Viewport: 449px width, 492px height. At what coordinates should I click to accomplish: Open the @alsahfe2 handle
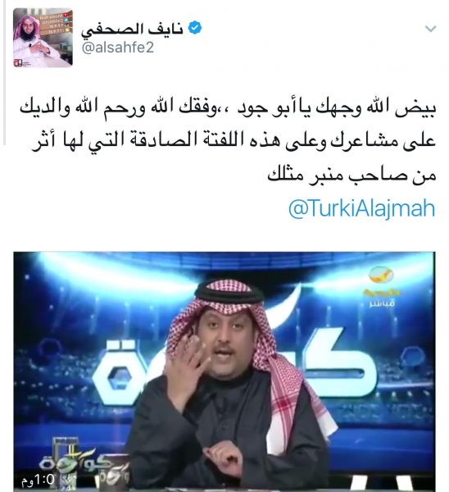click(118, 48)
